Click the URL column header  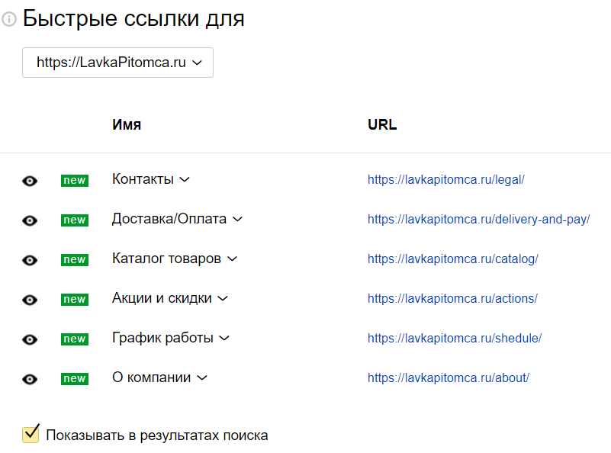click(x=382, y=124)
